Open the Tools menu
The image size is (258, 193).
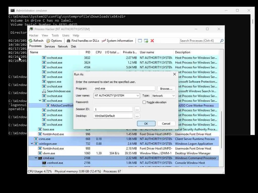click(55, 35)
